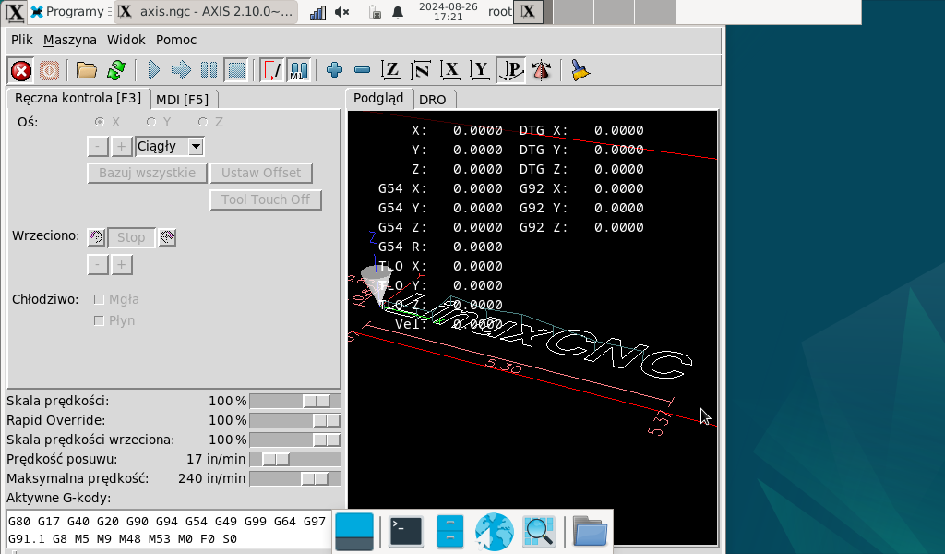The image size is (945, 554).
Task: Click Tool Touch Off button
Action: pos(266,199)
